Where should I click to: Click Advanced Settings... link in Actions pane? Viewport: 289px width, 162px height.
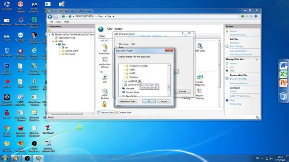[239, 83]
